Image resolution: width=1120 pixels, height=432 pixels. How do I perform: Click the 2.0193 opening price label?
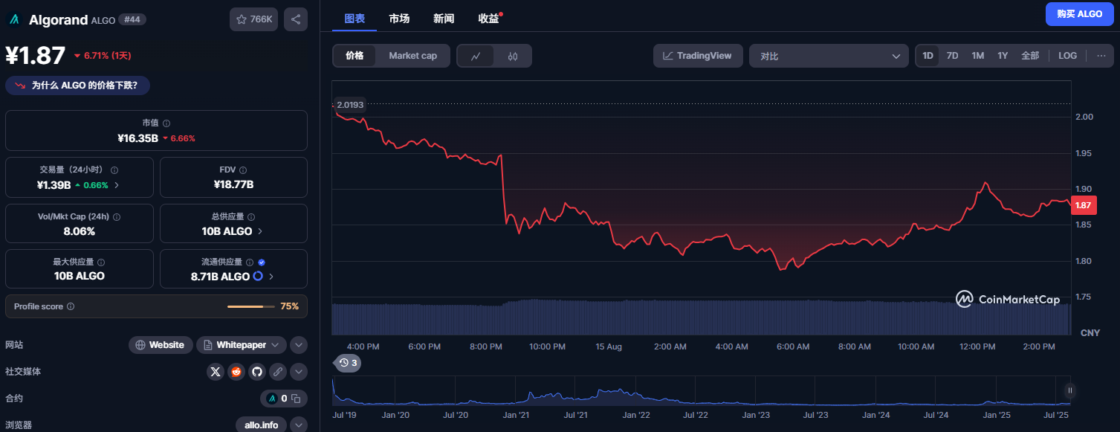[x=350, y=105]
